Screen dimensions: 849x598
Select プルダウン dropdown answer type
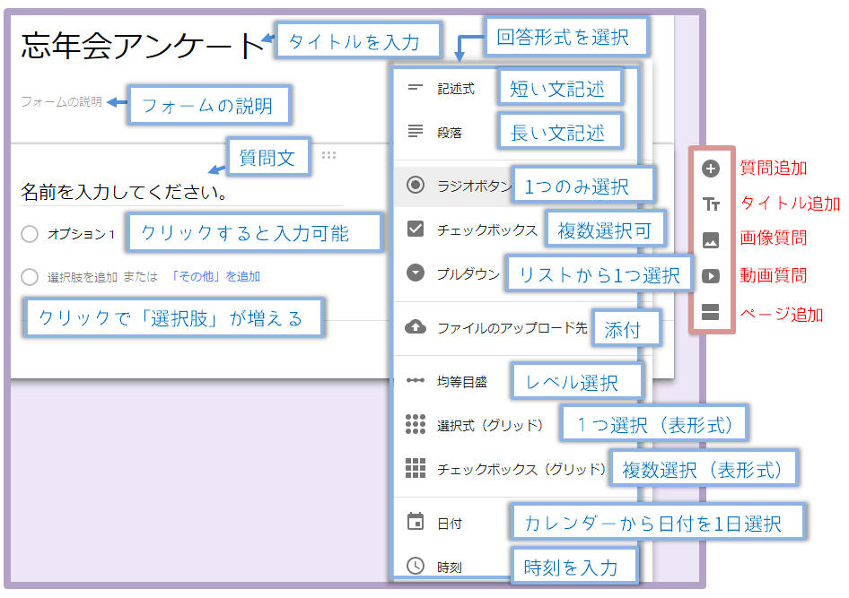coord(467,273)
